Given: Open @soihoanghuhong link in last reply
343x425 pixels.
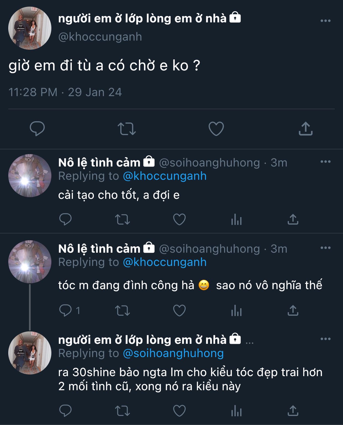Looking at the screenshot, I should point(173,353).
